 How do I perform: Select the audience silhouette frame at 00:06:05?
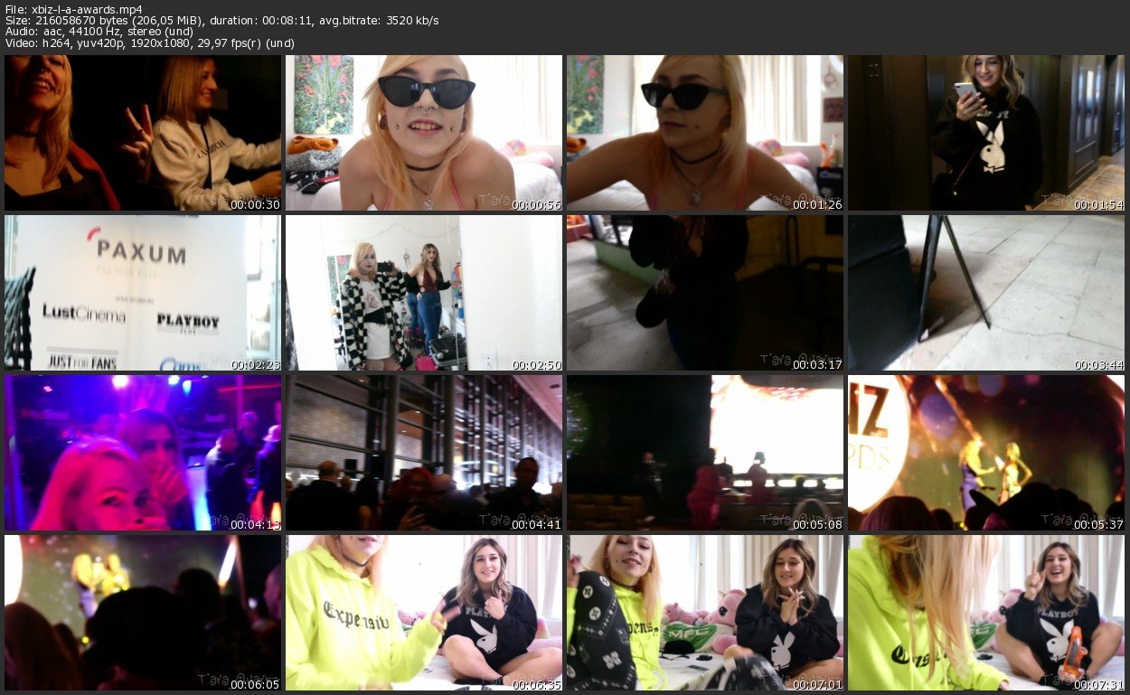click(143, 613)
